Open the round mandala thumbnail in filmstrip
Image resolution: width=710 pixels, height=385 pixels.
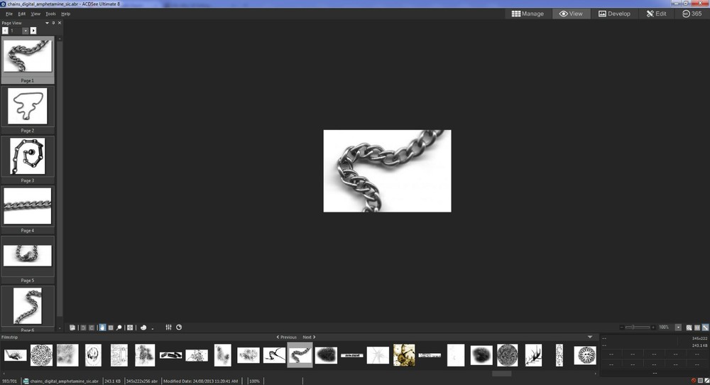pos(507,355)
